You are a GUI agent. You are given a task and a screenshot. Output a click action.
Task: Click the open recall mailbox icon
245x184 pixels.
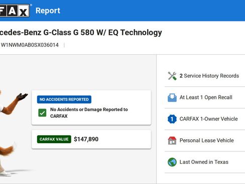click(172, 98)
